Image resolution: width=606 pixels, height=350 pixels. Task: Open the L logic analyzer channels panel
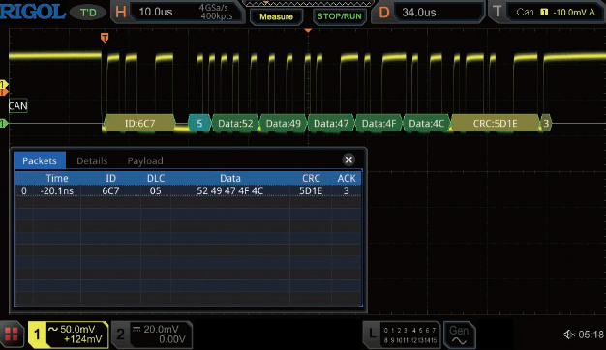coord(402,335)
